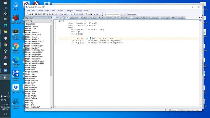Image resolution: width=210 pixels, height=118 pixels.
Task: Click the Record macro dot icon
Action: tap(95, 14)
